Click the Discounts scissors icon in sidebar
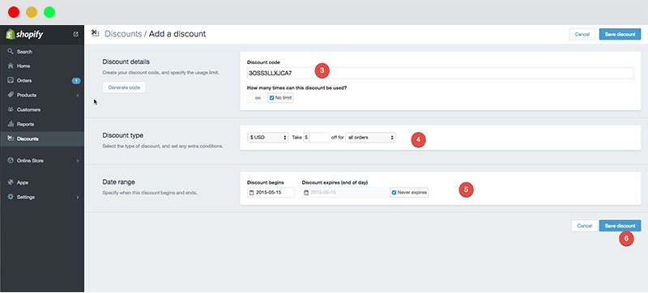648x293 pixels. [11, 138]
